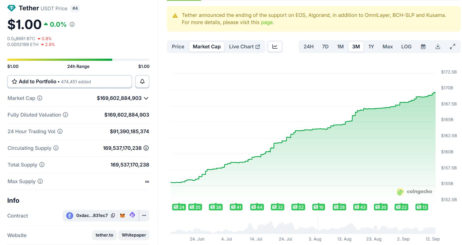
Task: Show Circulating Supply label info icon
Action: (56, 148)
